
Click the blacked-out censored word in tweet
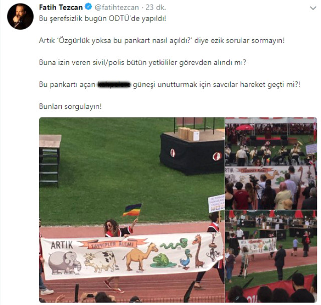pyautogui.click(x=114, y=84)
